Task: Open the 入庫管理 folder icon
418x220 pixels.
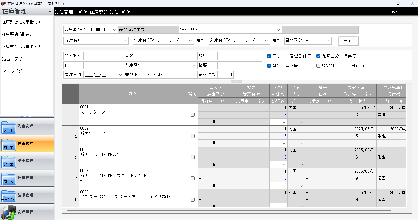Action: point(8,127)
